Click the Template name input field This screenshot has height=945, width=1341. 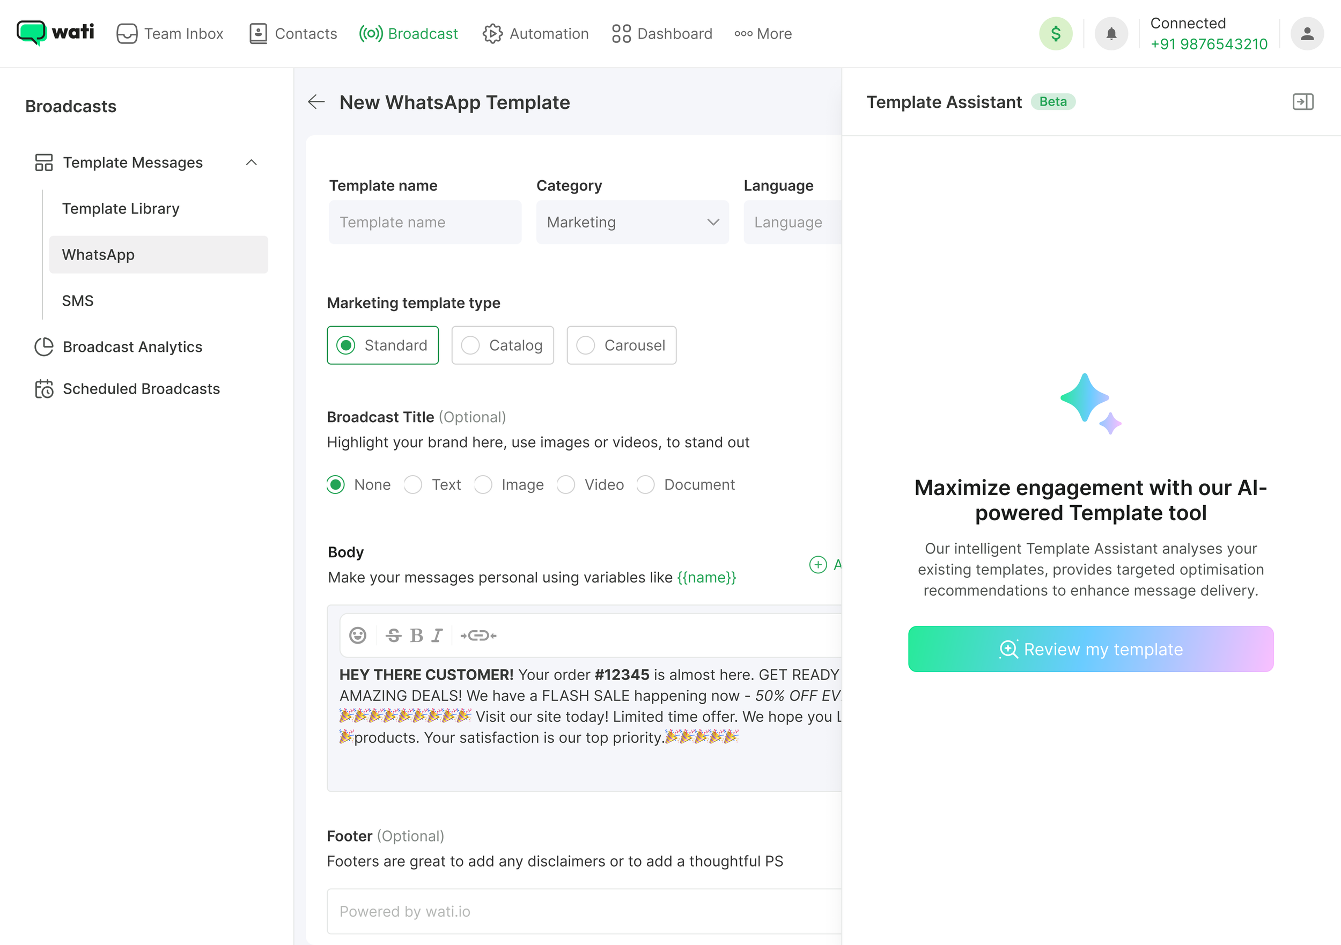pyautogui.click(x=425, y=222)
